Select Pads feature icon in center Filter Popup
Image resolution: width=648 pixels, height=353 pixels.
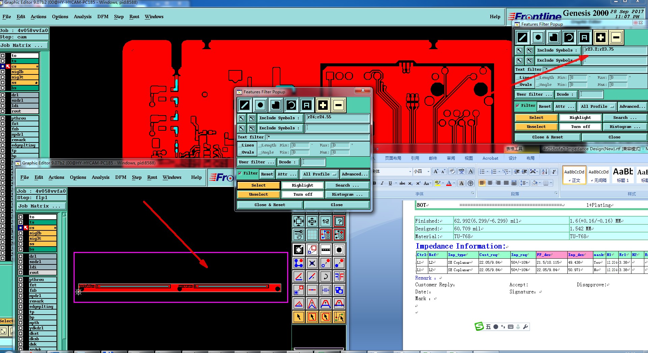[260, 105]
